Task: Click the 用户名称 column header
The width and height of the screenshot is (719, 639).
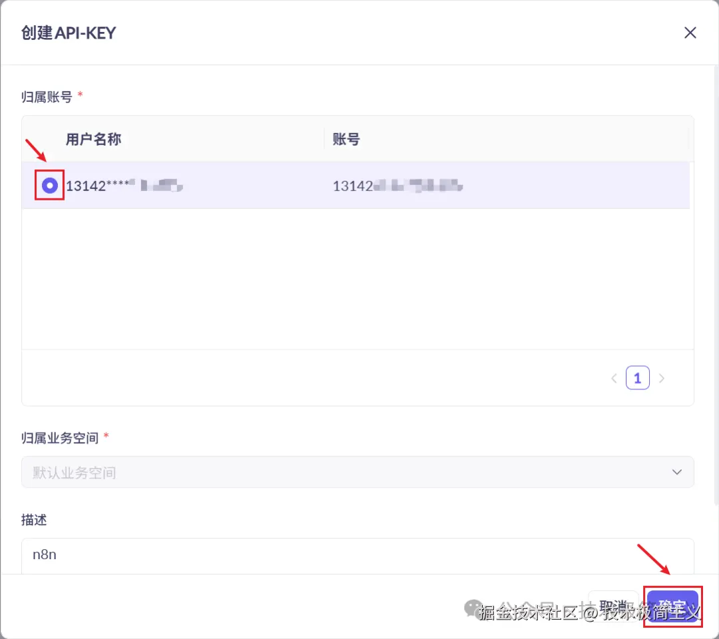Action: 93,139
